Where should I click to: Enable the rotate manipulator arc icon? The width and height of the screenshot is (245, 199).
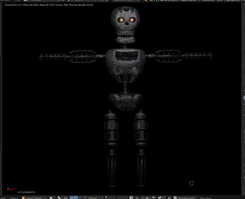[x=80, y=198]
